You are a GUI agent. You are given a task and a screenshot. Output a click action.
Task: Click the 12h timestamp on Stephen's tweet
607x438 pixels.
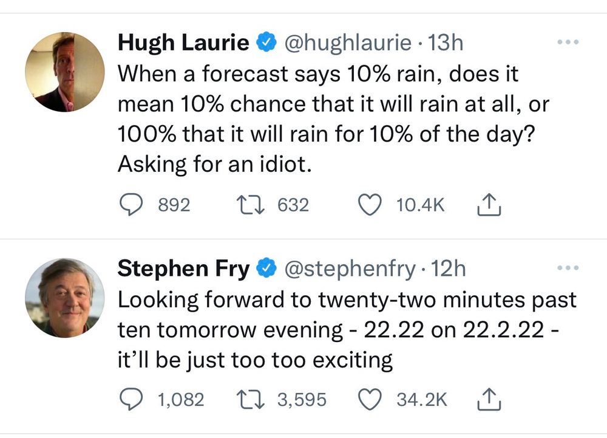[449, 268]
